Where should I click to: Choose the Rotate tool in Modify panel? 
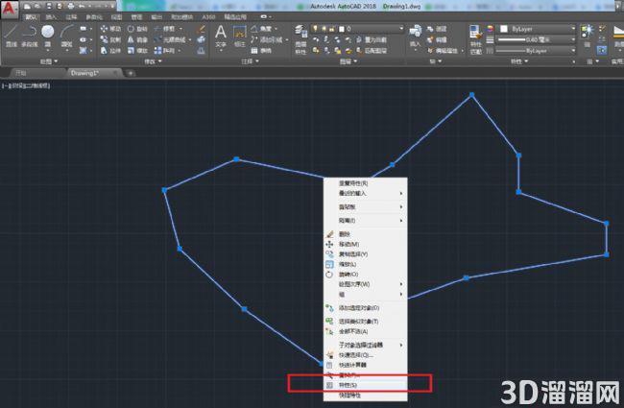[137, 29]
